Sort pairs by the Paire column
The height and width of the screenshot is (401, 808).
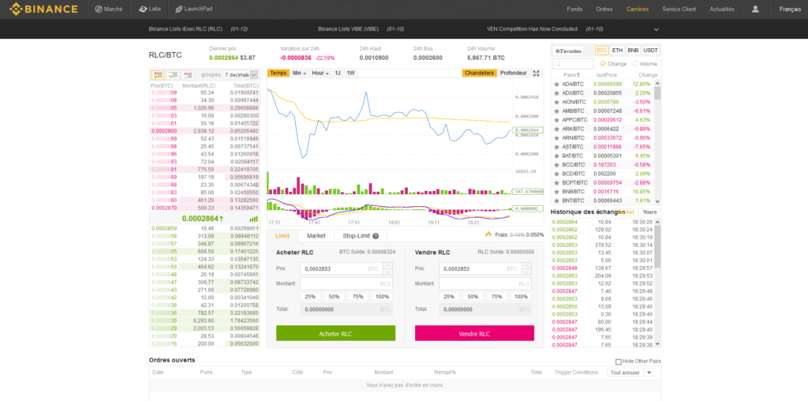click(x=571, y=75)
